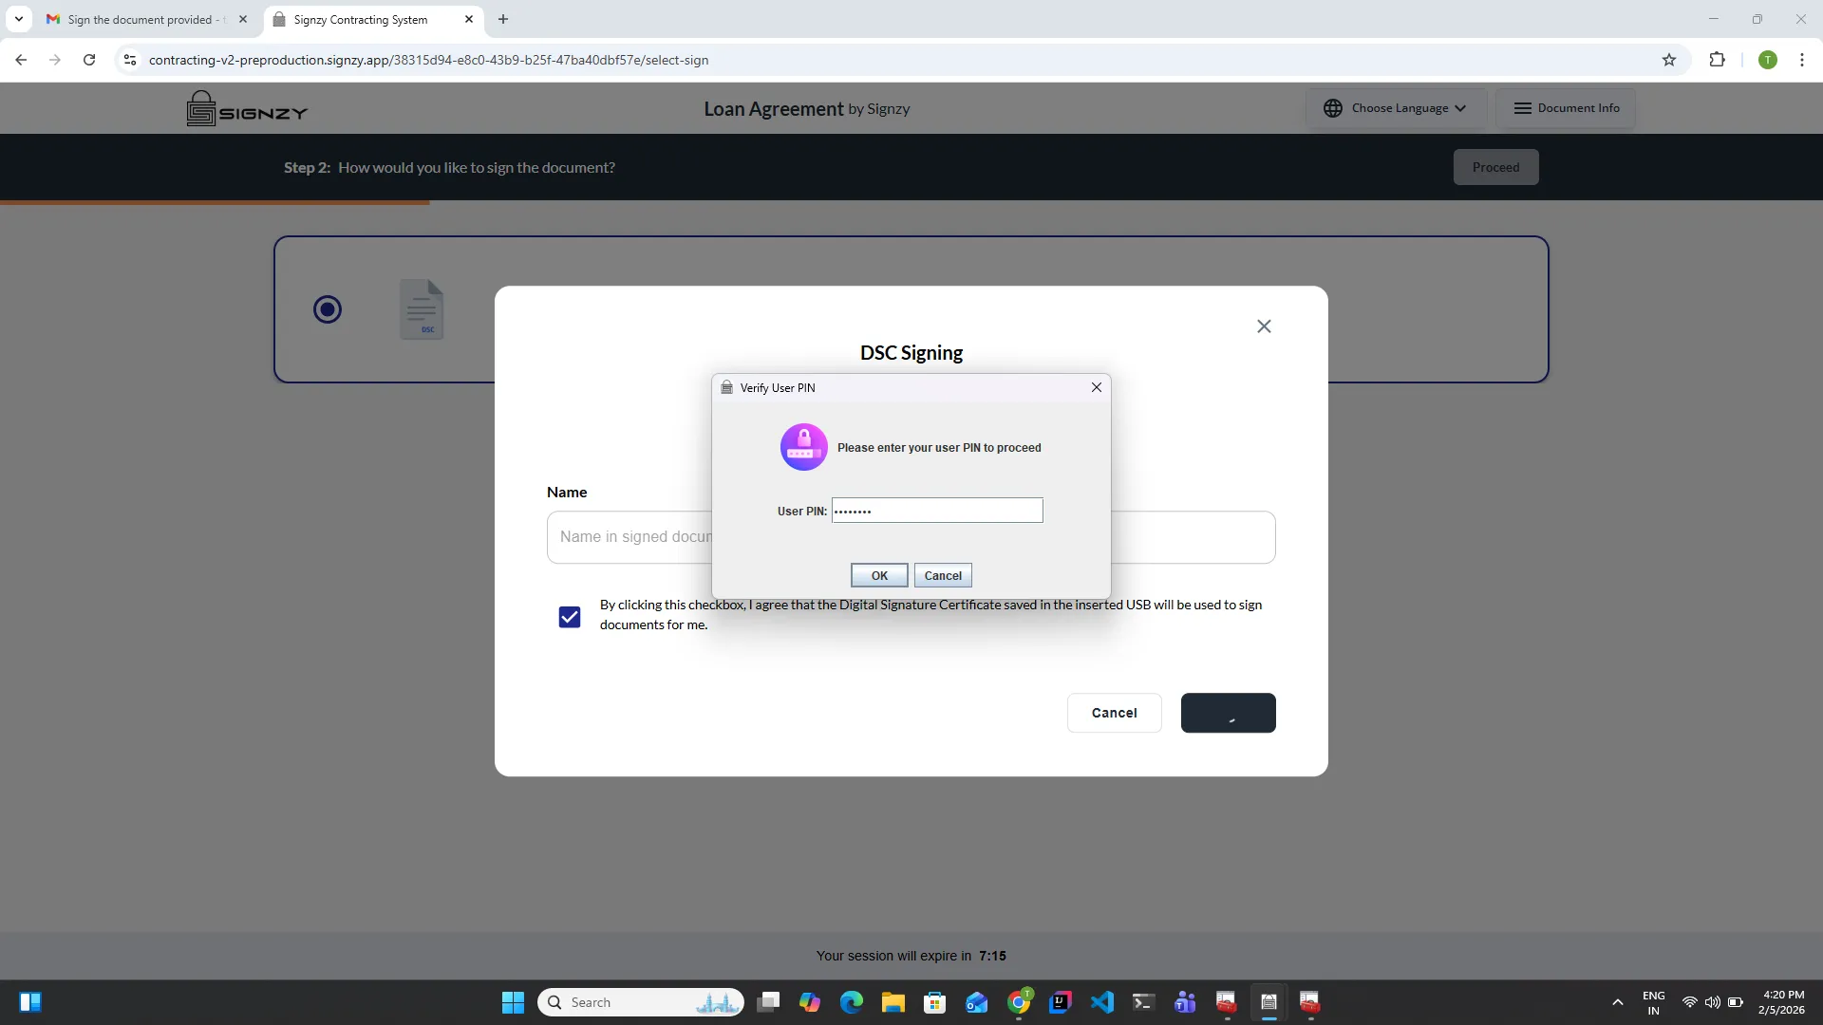
Task: Click OK in the Verify User PIN dialog
Action: 879,575
